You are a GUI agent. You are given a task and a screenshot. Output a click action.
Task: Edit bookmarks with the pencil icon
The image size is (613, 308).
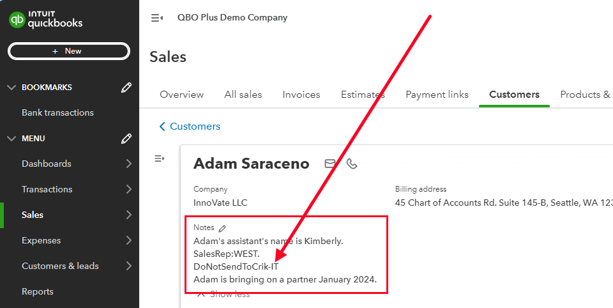pos(126,88)
